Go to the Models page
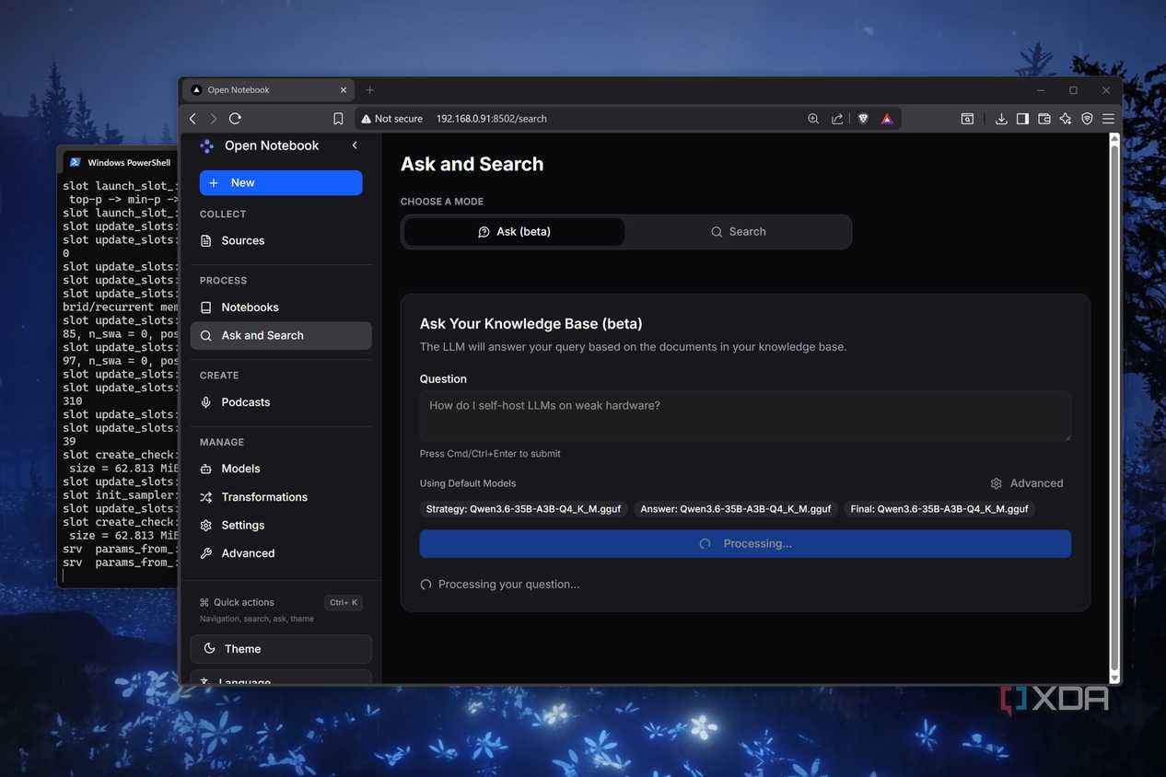 pos(281,469)
